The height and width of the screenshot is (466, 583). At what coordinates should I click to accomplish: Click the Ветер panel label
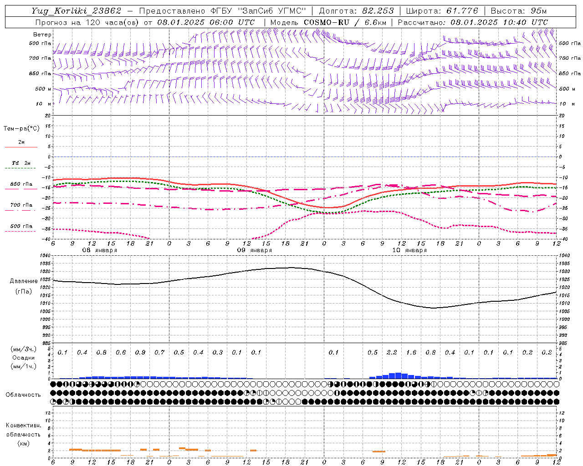(42, 35)
